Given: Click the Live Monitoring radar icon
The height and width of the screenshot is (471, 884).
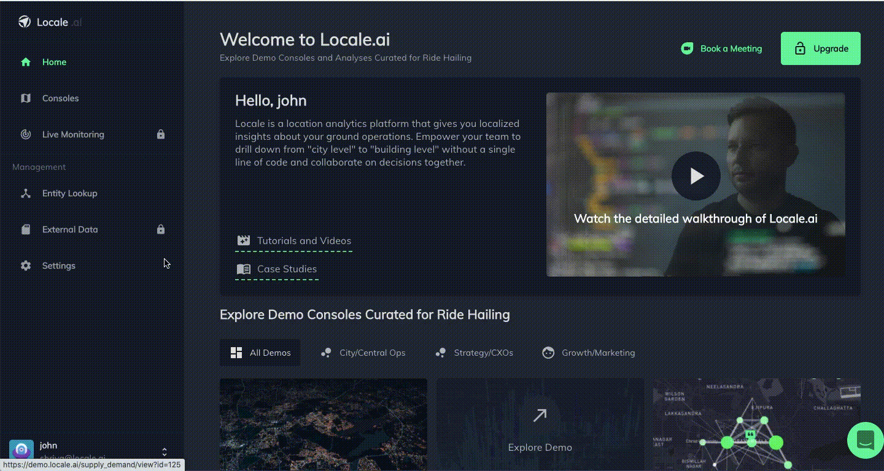Looking at the screenshot, I should click(x=26, y=134).
